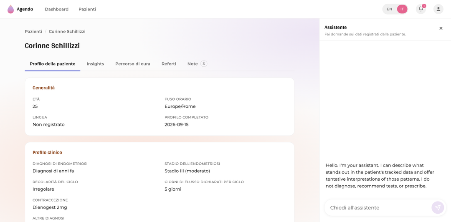Close the Assistente panel
This screenshot has width=451, height=222.
point(441,28)
